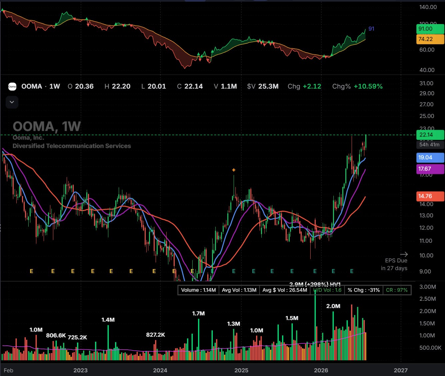Click the Avg $ Vol : 26.54M stat box
The height and width of the screenshot is (376, 445).
(285, 290)
